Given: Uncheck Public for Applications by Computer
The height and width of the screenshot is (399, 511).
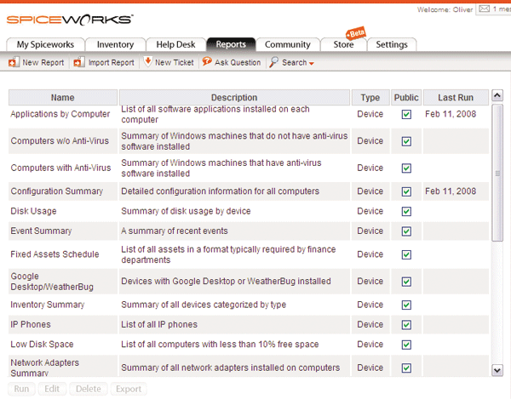Looking at the screenshot, I should [406, 114].
